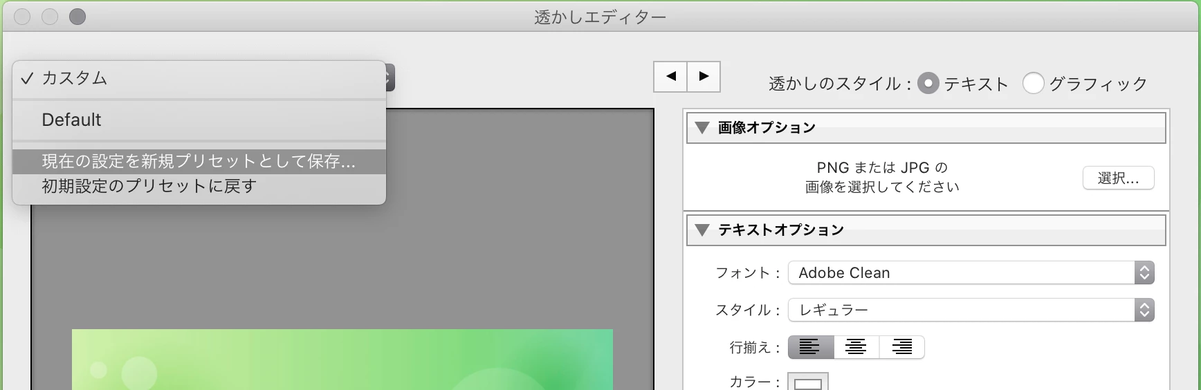Go to previous photo with left arrow

(670, 77)
